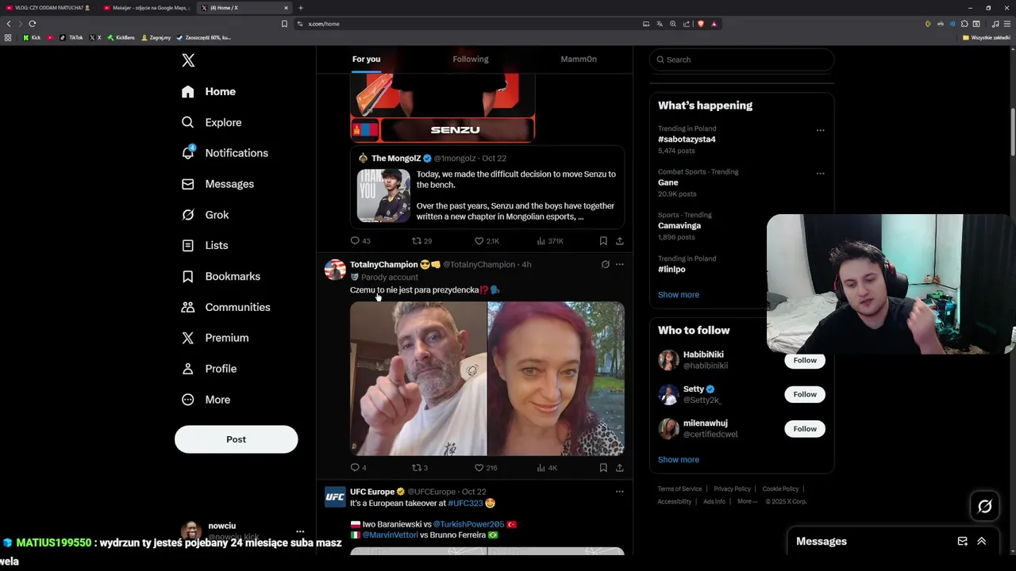Open TotalnyChampion profile avatar
Screen dimensions: 1016x571
335,270
